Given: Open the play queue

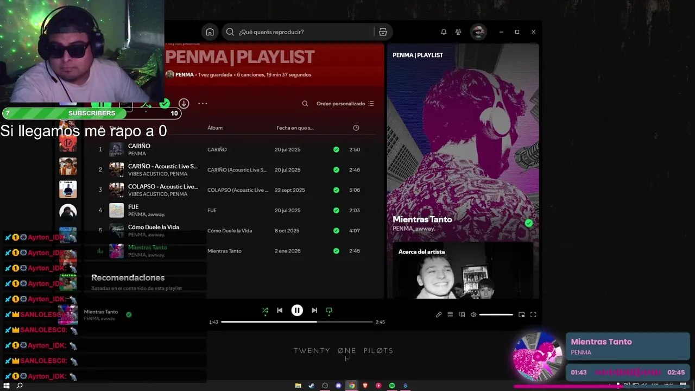Looking at the screenshot, I should (x=450, y=314).
